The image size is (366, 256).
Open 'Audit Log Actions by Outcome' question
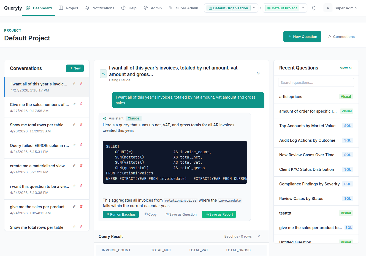point(316,140)
